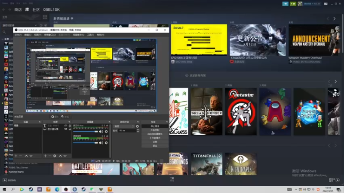Remove the selected scene using minus icon
Viewport: 344px width, 193px height.
pos(21,156)
